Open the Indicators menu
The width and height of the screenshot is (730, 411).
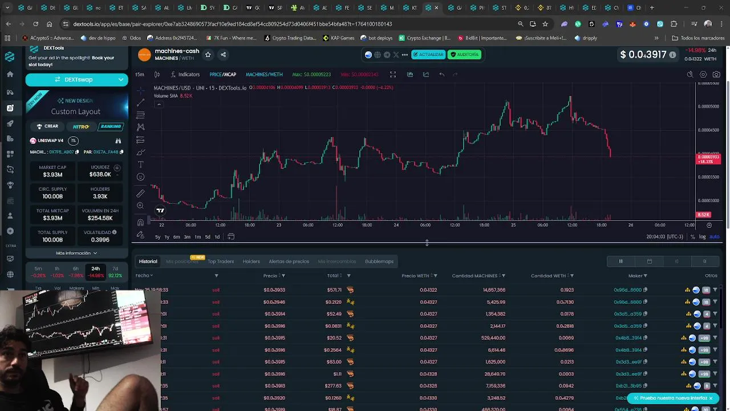184,74
